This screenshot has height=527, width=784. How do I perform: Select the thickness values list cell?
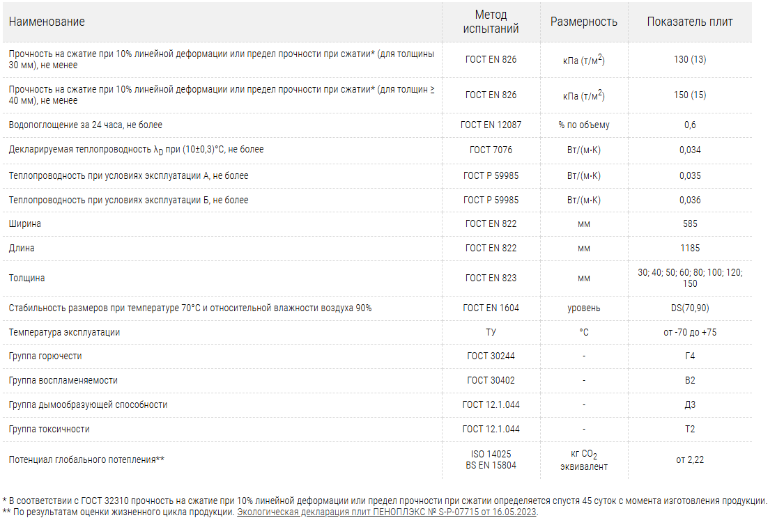point(689,278)
